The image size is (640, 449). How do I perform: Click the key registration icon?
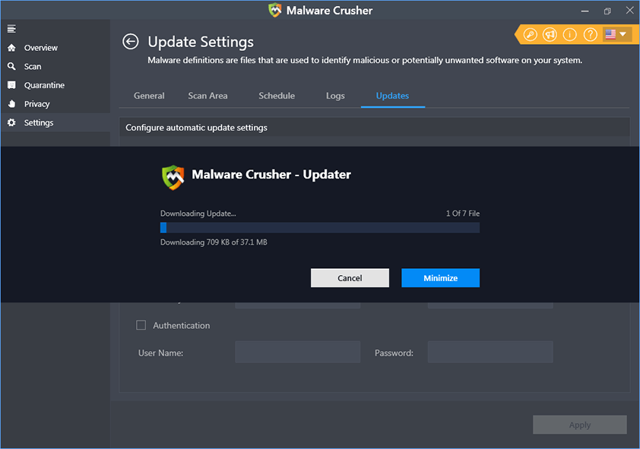531,35
